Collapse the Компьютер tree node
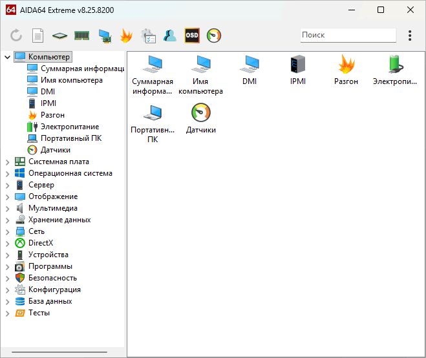The height and width of the screenshot is (358, 426). 7,57
